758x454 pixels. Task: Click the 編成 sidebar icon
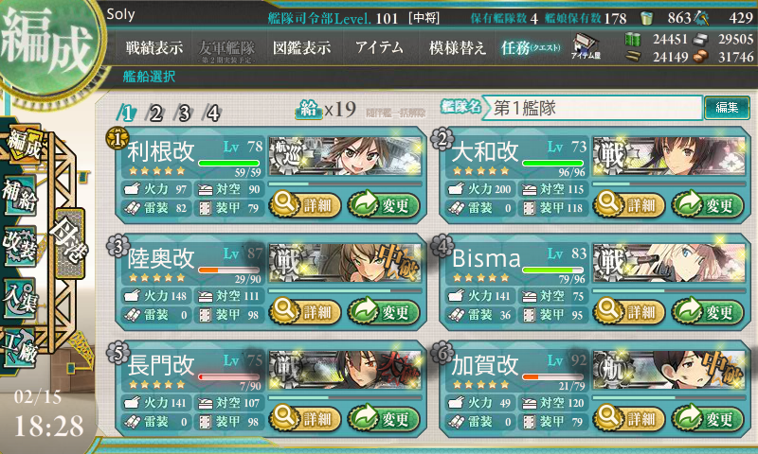point(23,145)
